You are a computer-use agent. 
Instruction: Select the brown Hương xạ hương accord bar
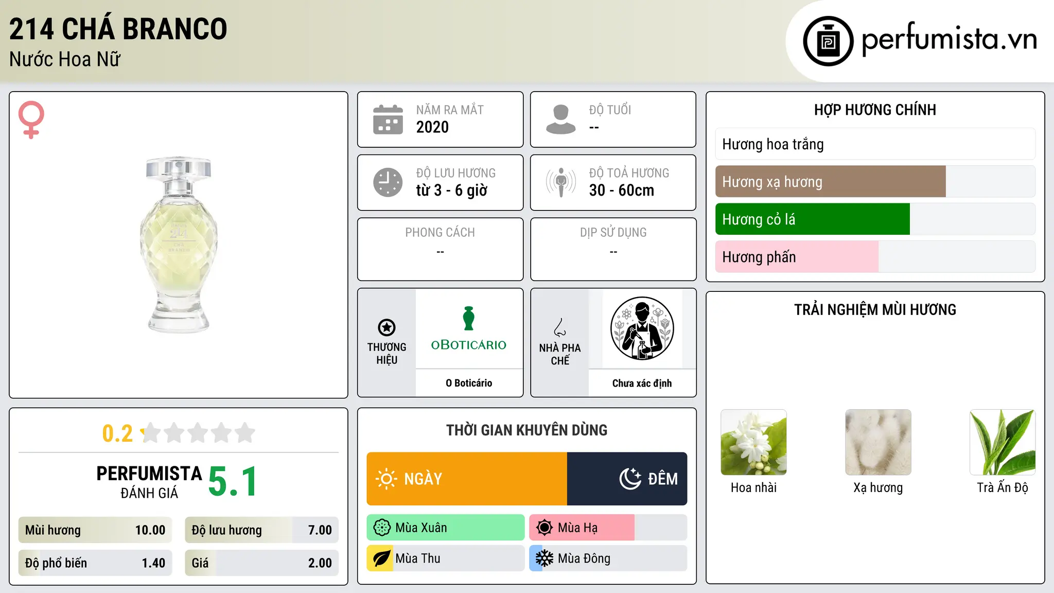[x=875, y=182]
